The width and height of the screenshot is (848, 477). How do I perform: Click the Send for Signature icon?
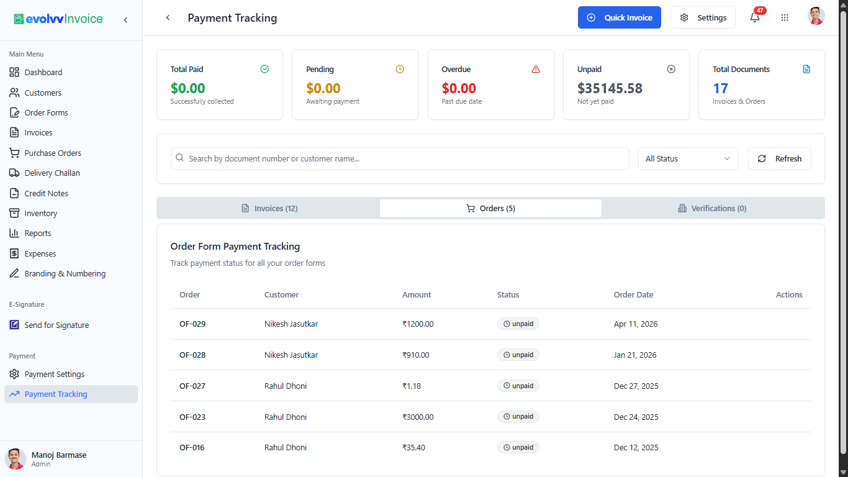coord(14,325)
